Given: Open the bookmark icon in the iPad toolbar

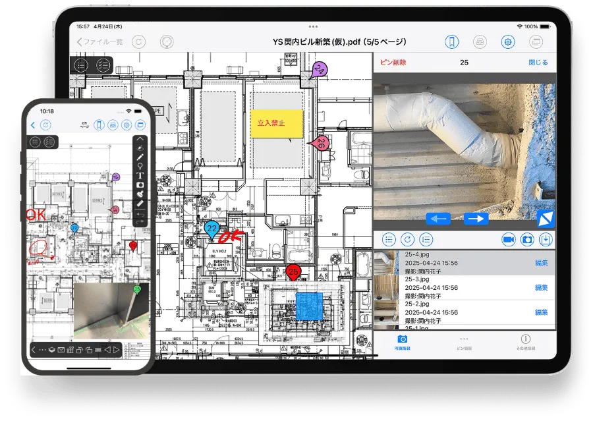Looking at the screenshot, I should coord(451,42).
